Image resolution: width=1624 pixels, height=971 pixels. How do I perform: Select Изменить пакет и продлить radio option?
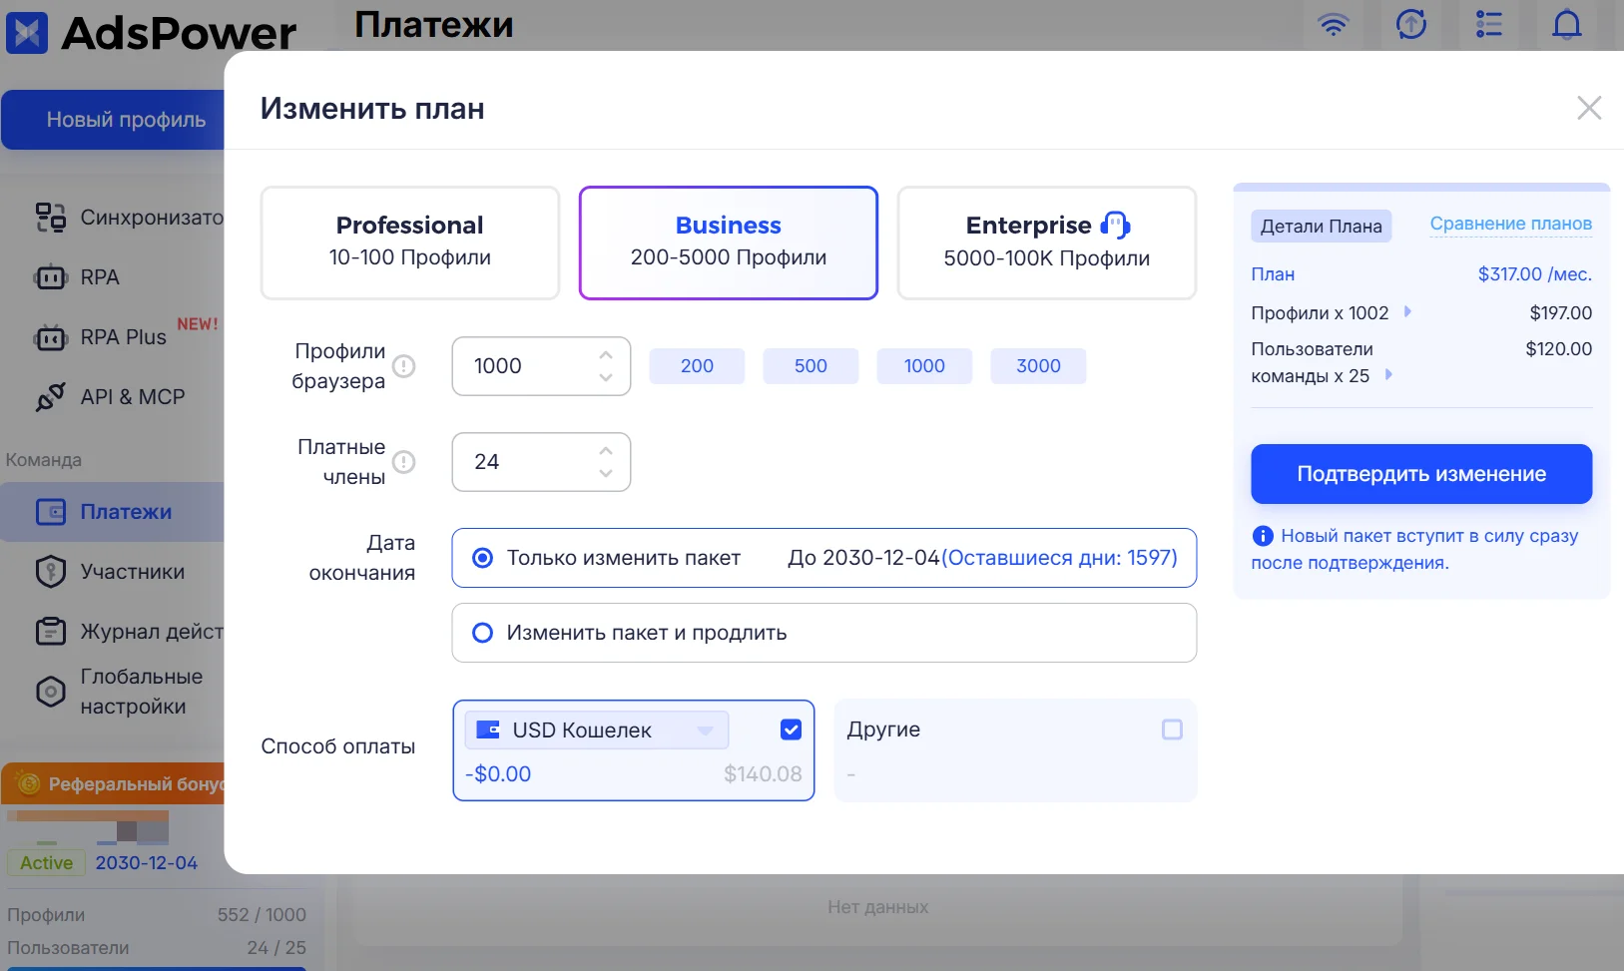[482, 633]
